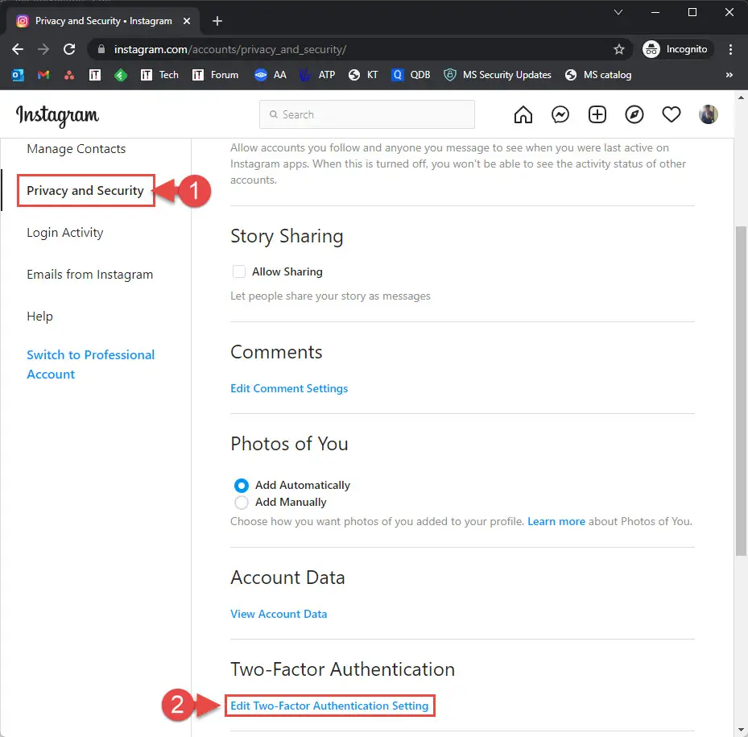Image resolution: width=748 pixels, height=737 pixels.
Task: Open Activity Feed heart icon
Action: [672, 114]
